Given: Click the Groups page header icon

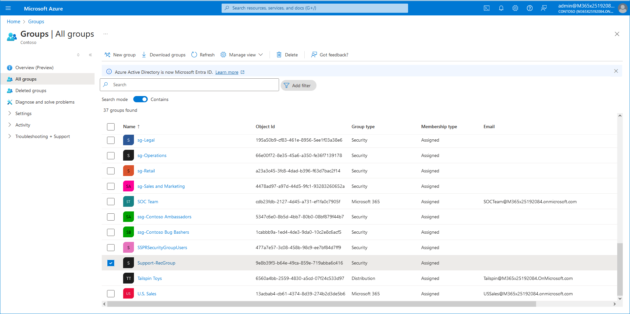Looking at the screenshot, I should point(12,36).
